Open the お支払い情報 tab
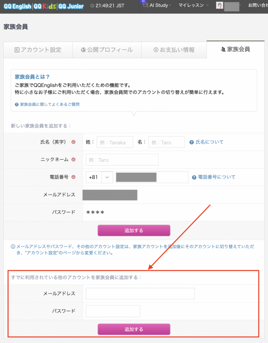This screenshot has height=343, width=268. (174, 50)
